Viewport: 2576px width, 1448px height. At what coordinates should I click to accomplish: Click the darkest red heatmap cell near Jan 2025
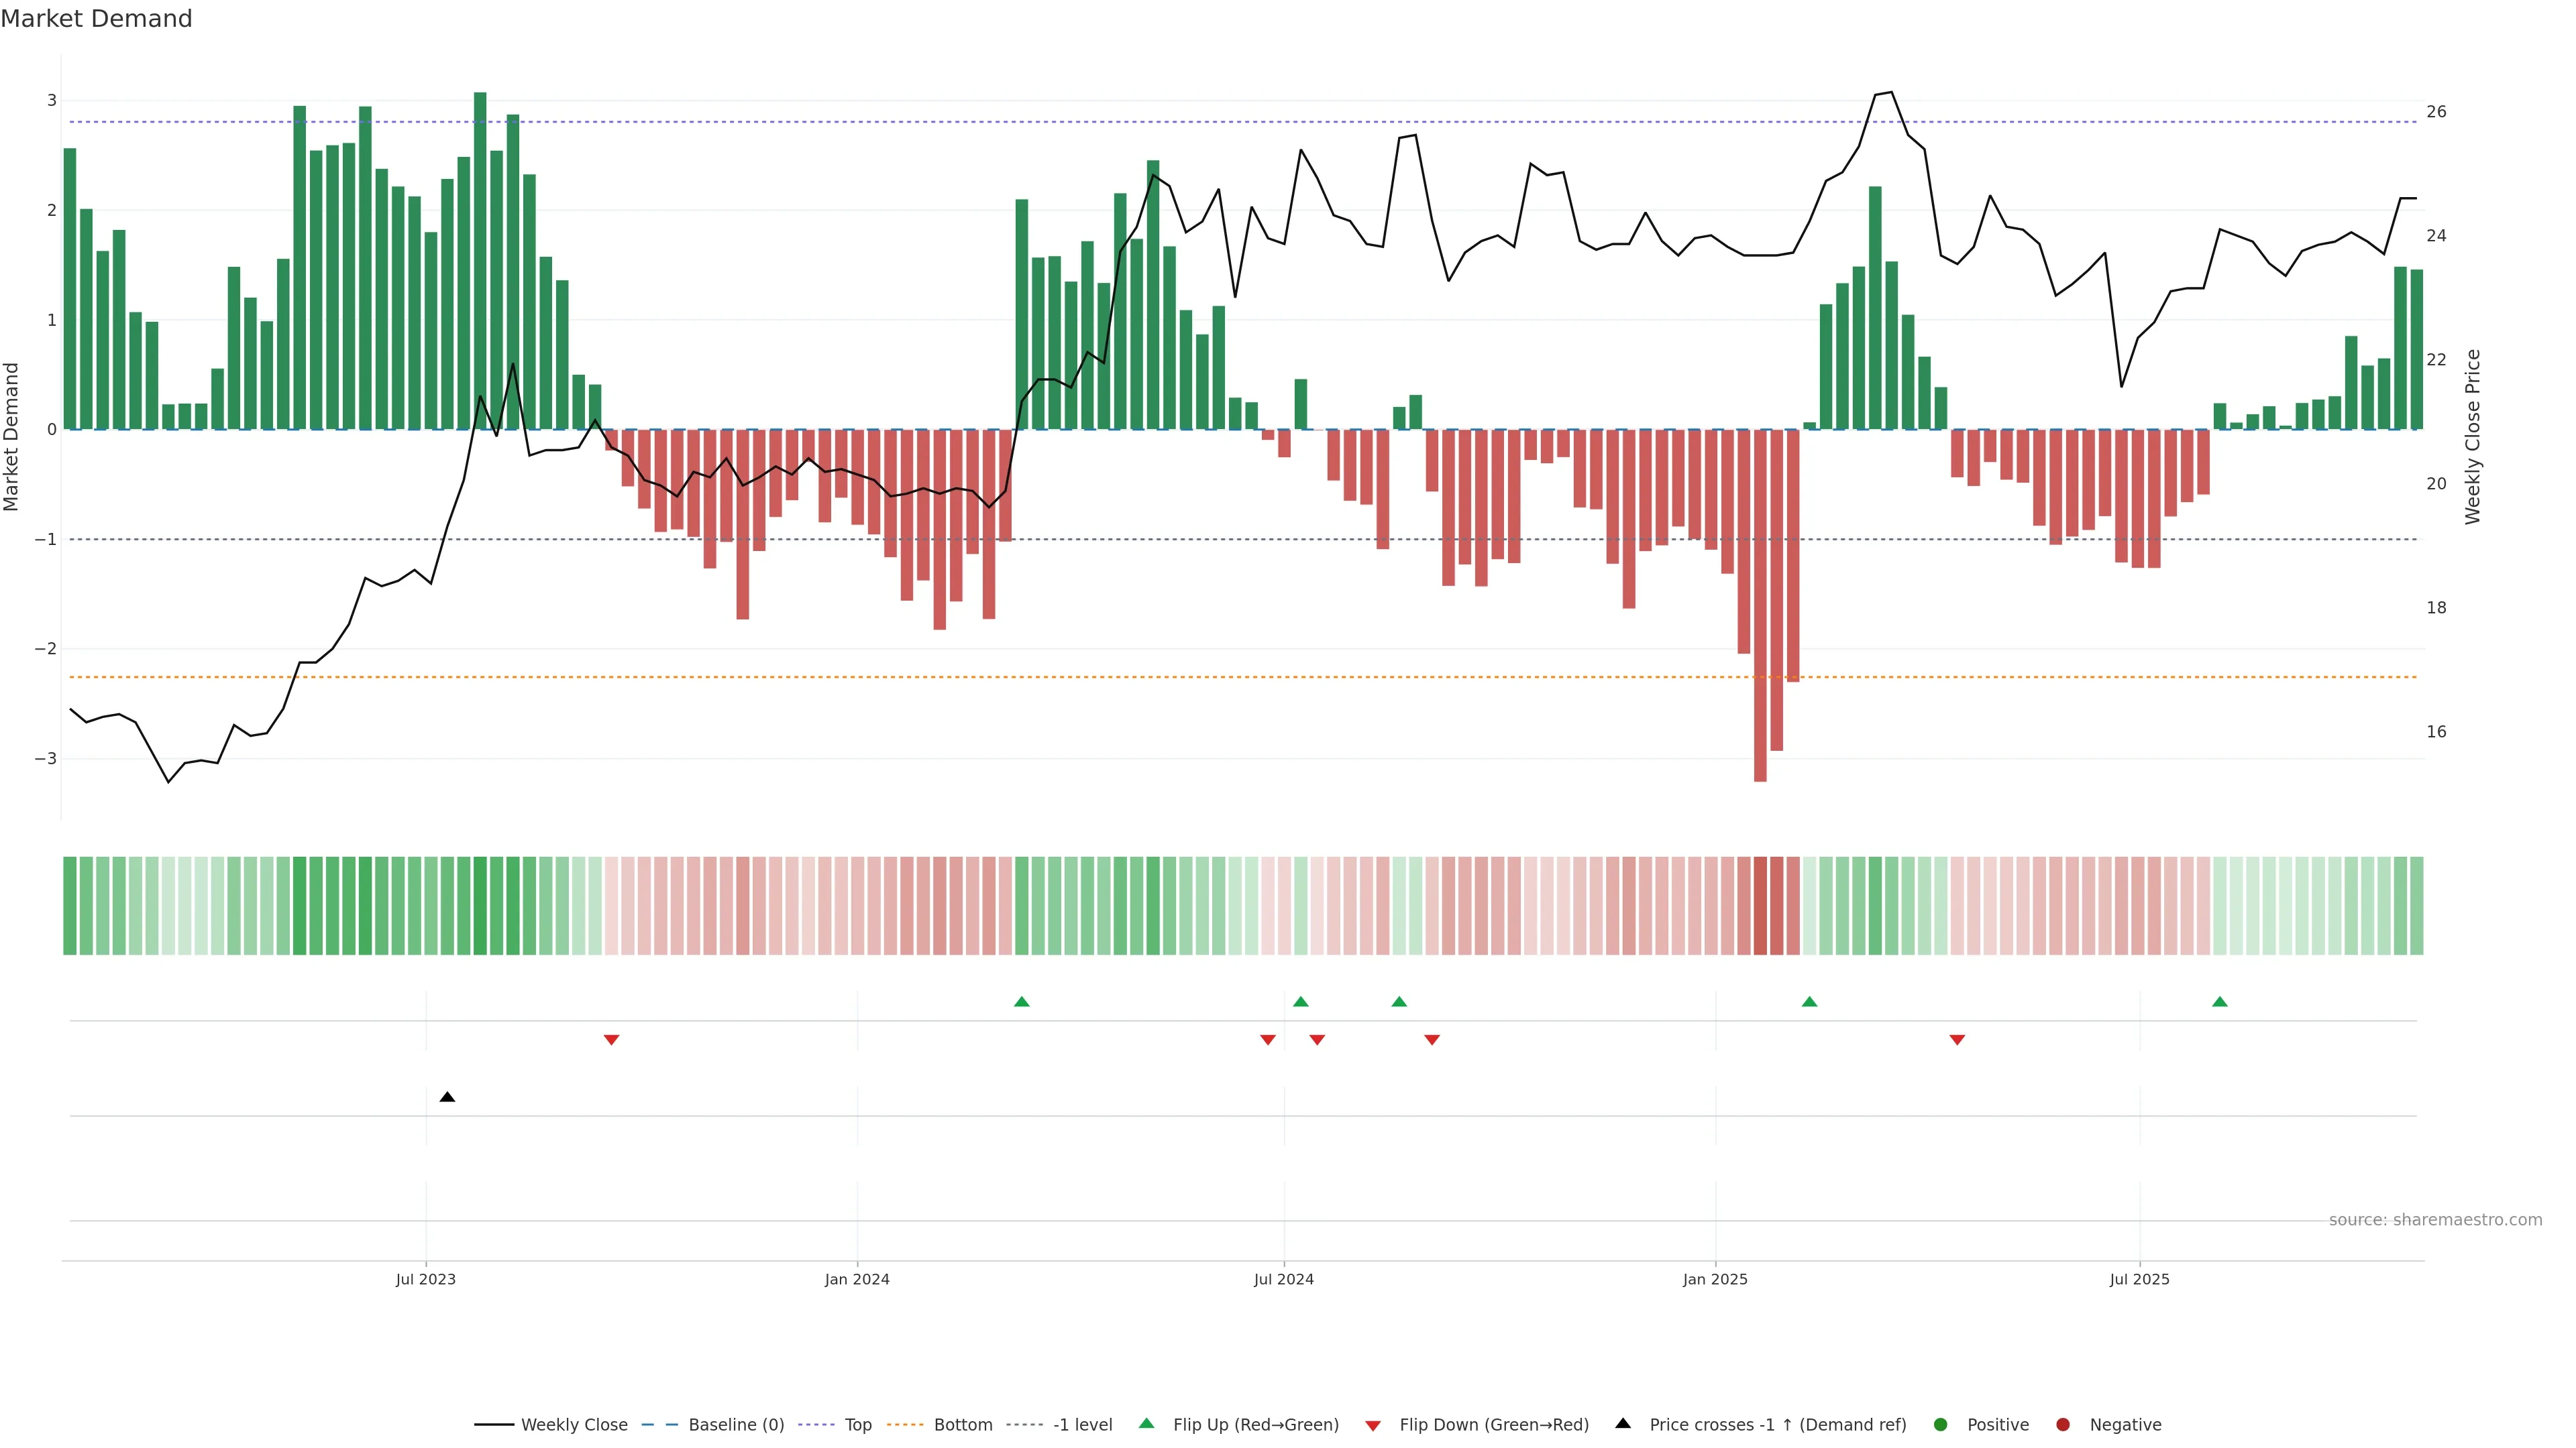tap(1760, 906)
